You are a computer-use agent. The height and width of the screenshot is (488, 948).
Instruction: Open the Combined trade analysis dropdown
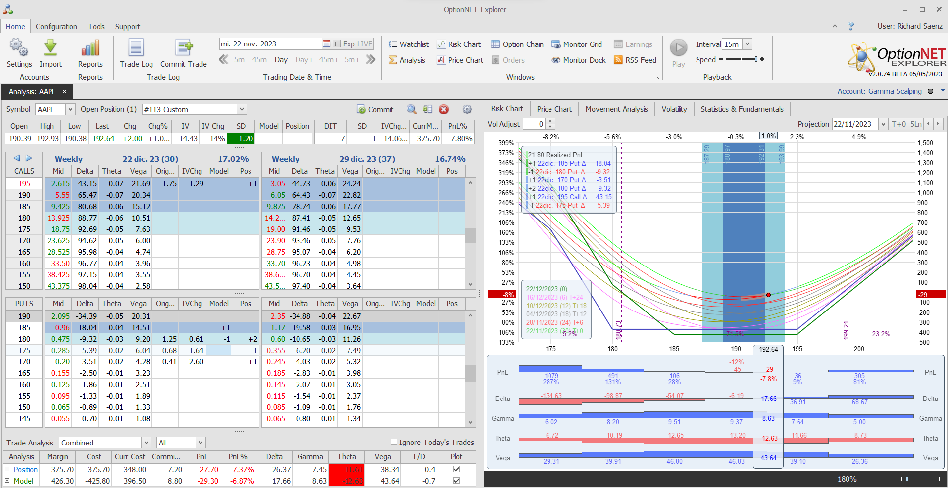pyautogui.click(x=146, y=443)
